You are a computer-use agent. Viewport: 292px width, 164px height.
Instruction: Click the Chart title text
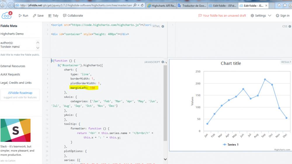point(231,63)
